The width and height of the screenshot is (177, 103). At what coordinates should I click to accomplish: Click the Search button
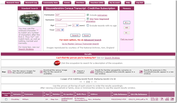[75, 35]
